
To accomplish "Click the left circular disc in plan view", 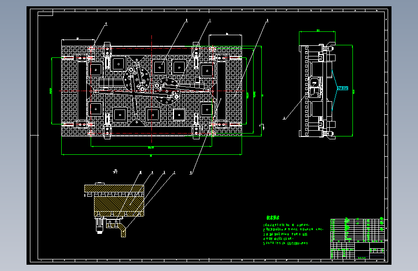I will (137, 79).
